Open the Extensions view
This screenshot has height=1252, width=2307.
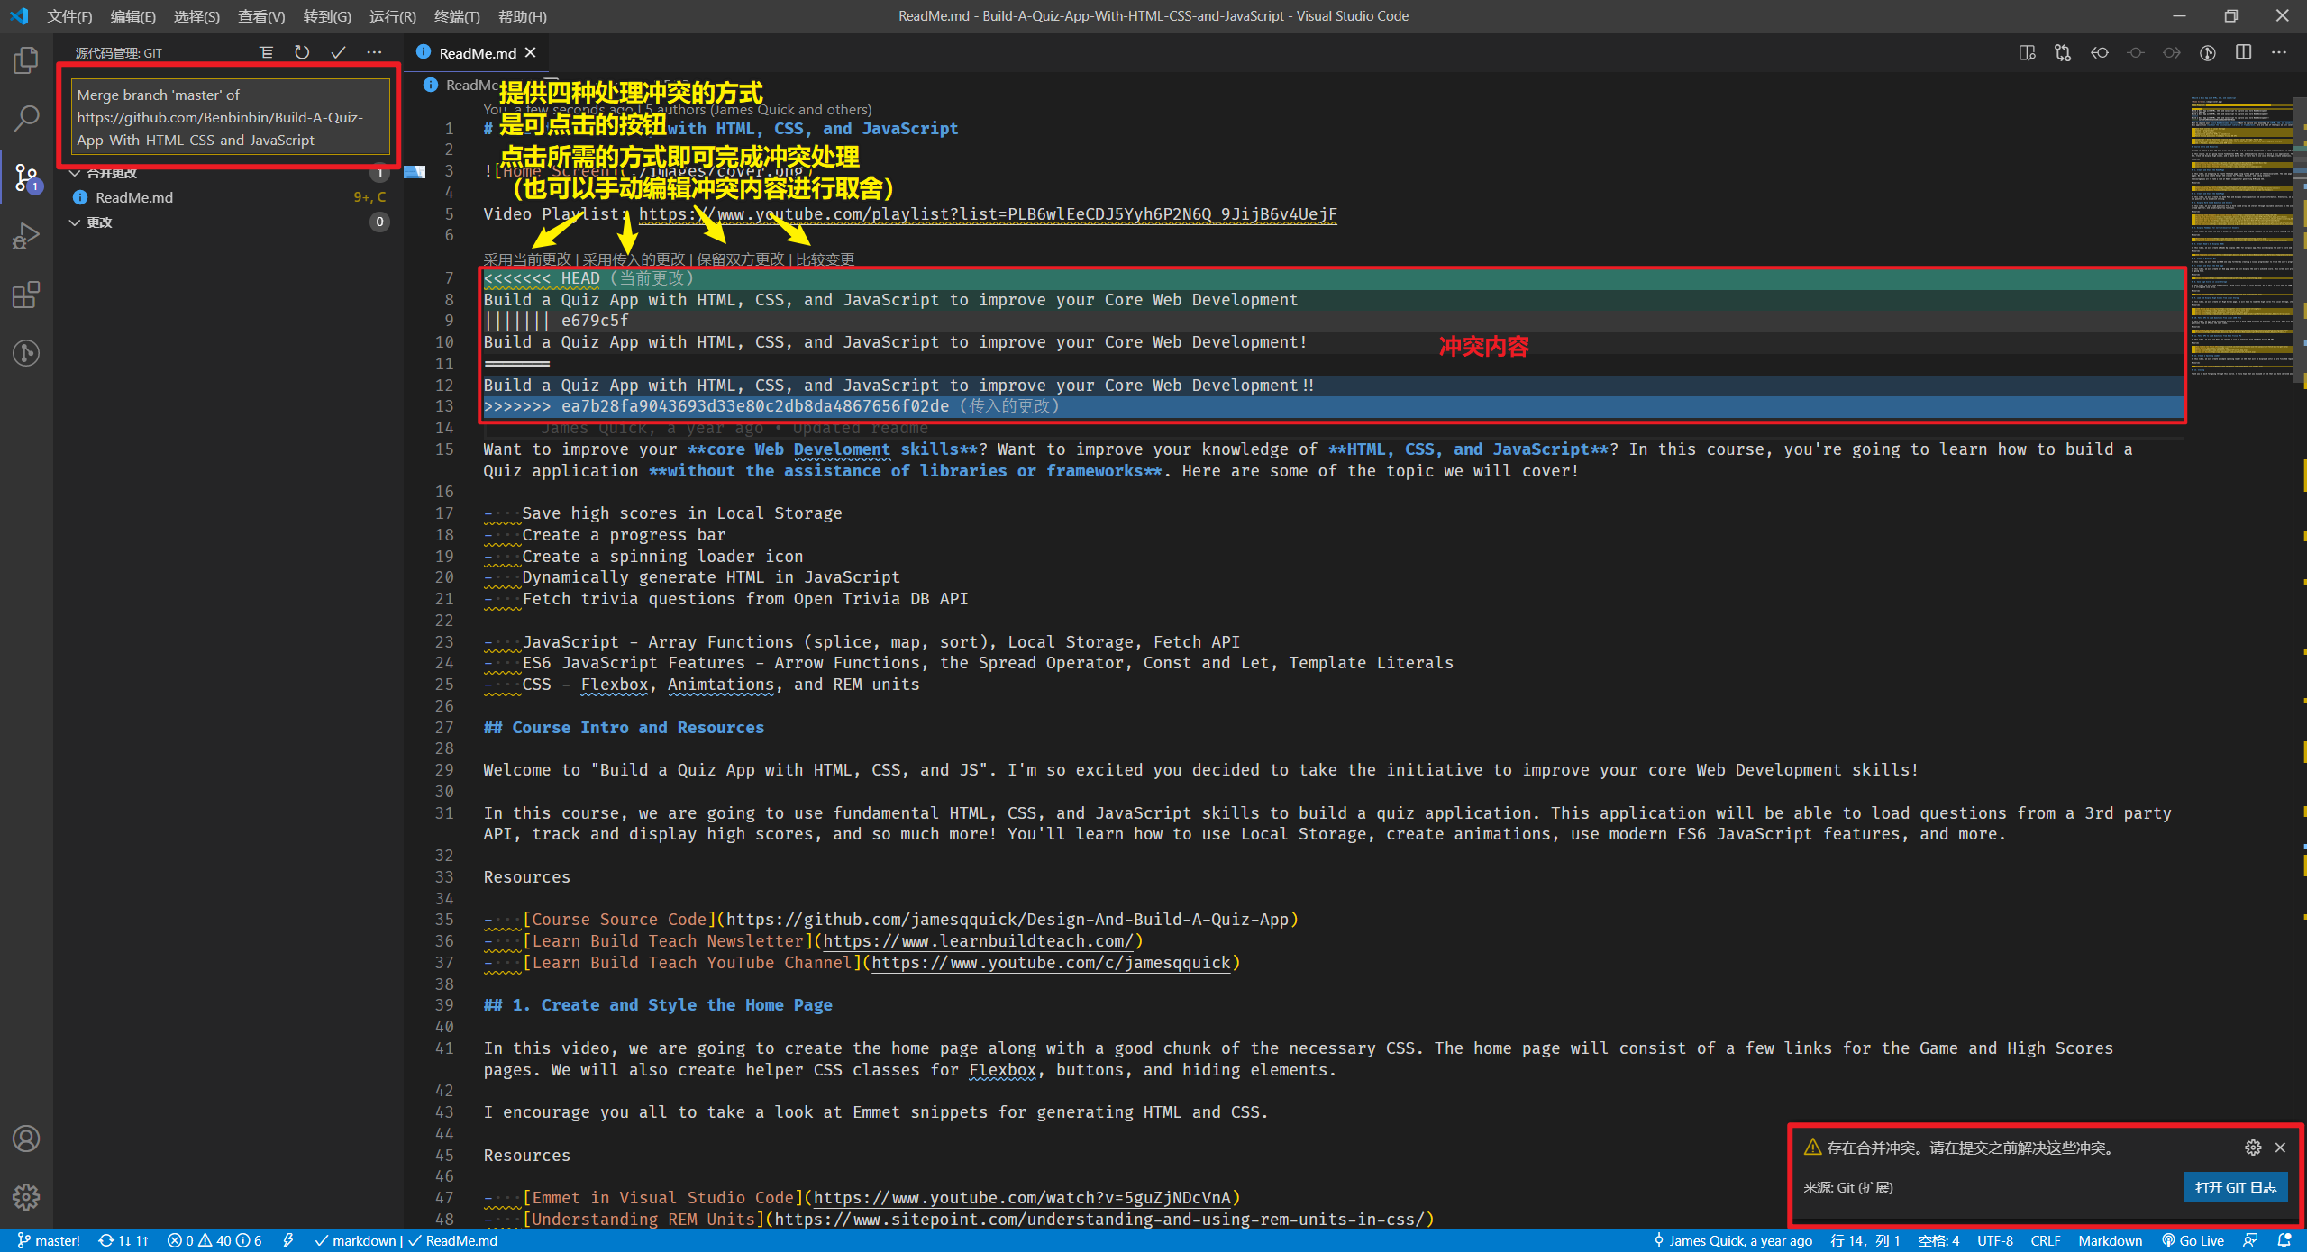click(x=26, y=295)
